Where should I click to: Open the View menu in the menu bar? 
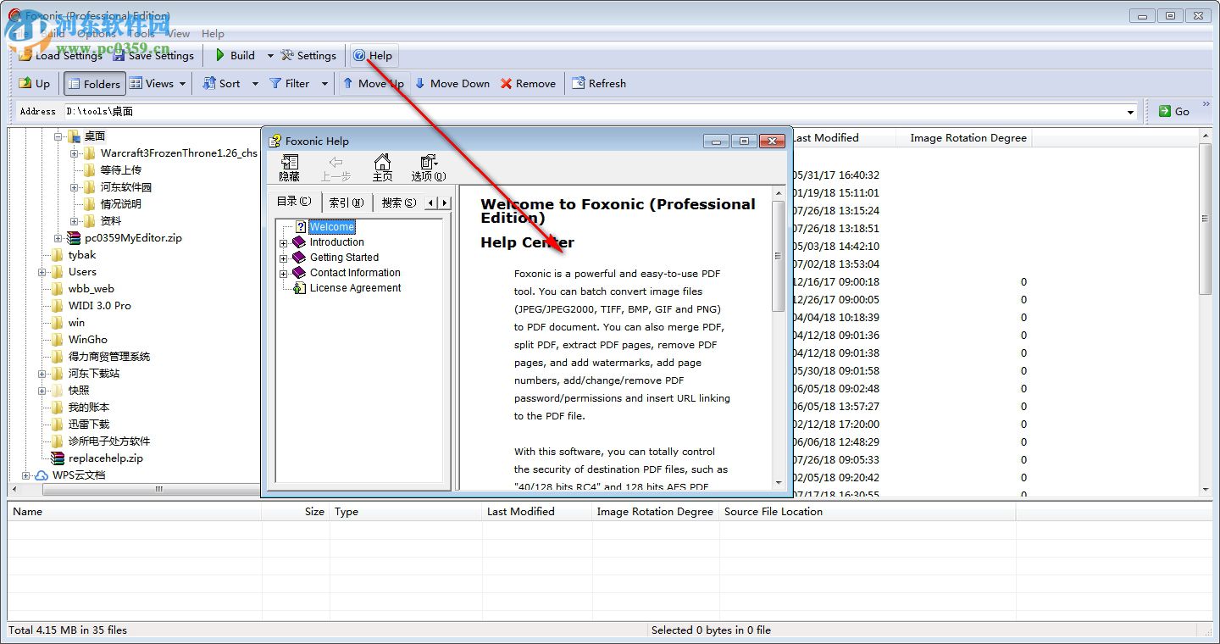178,34
